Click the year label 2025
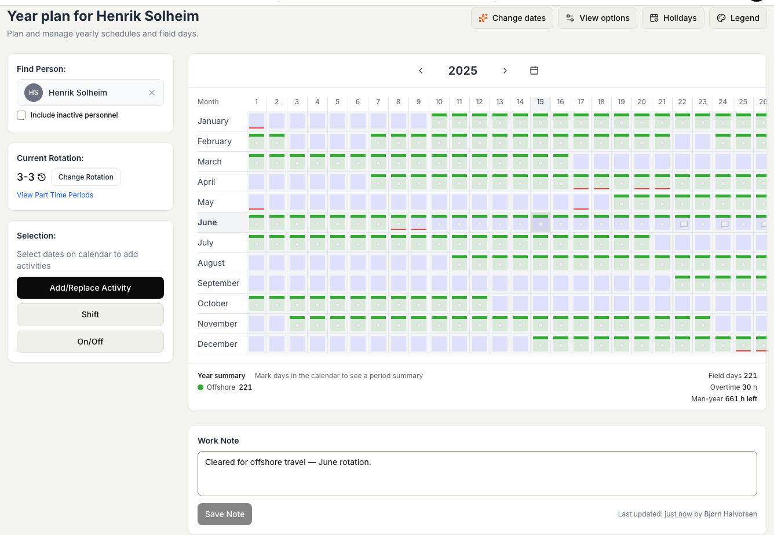Screen dimensions: 774x535 click(463, 71)
